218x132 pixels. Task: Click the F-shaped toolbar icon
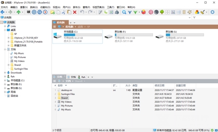point(100,12)
